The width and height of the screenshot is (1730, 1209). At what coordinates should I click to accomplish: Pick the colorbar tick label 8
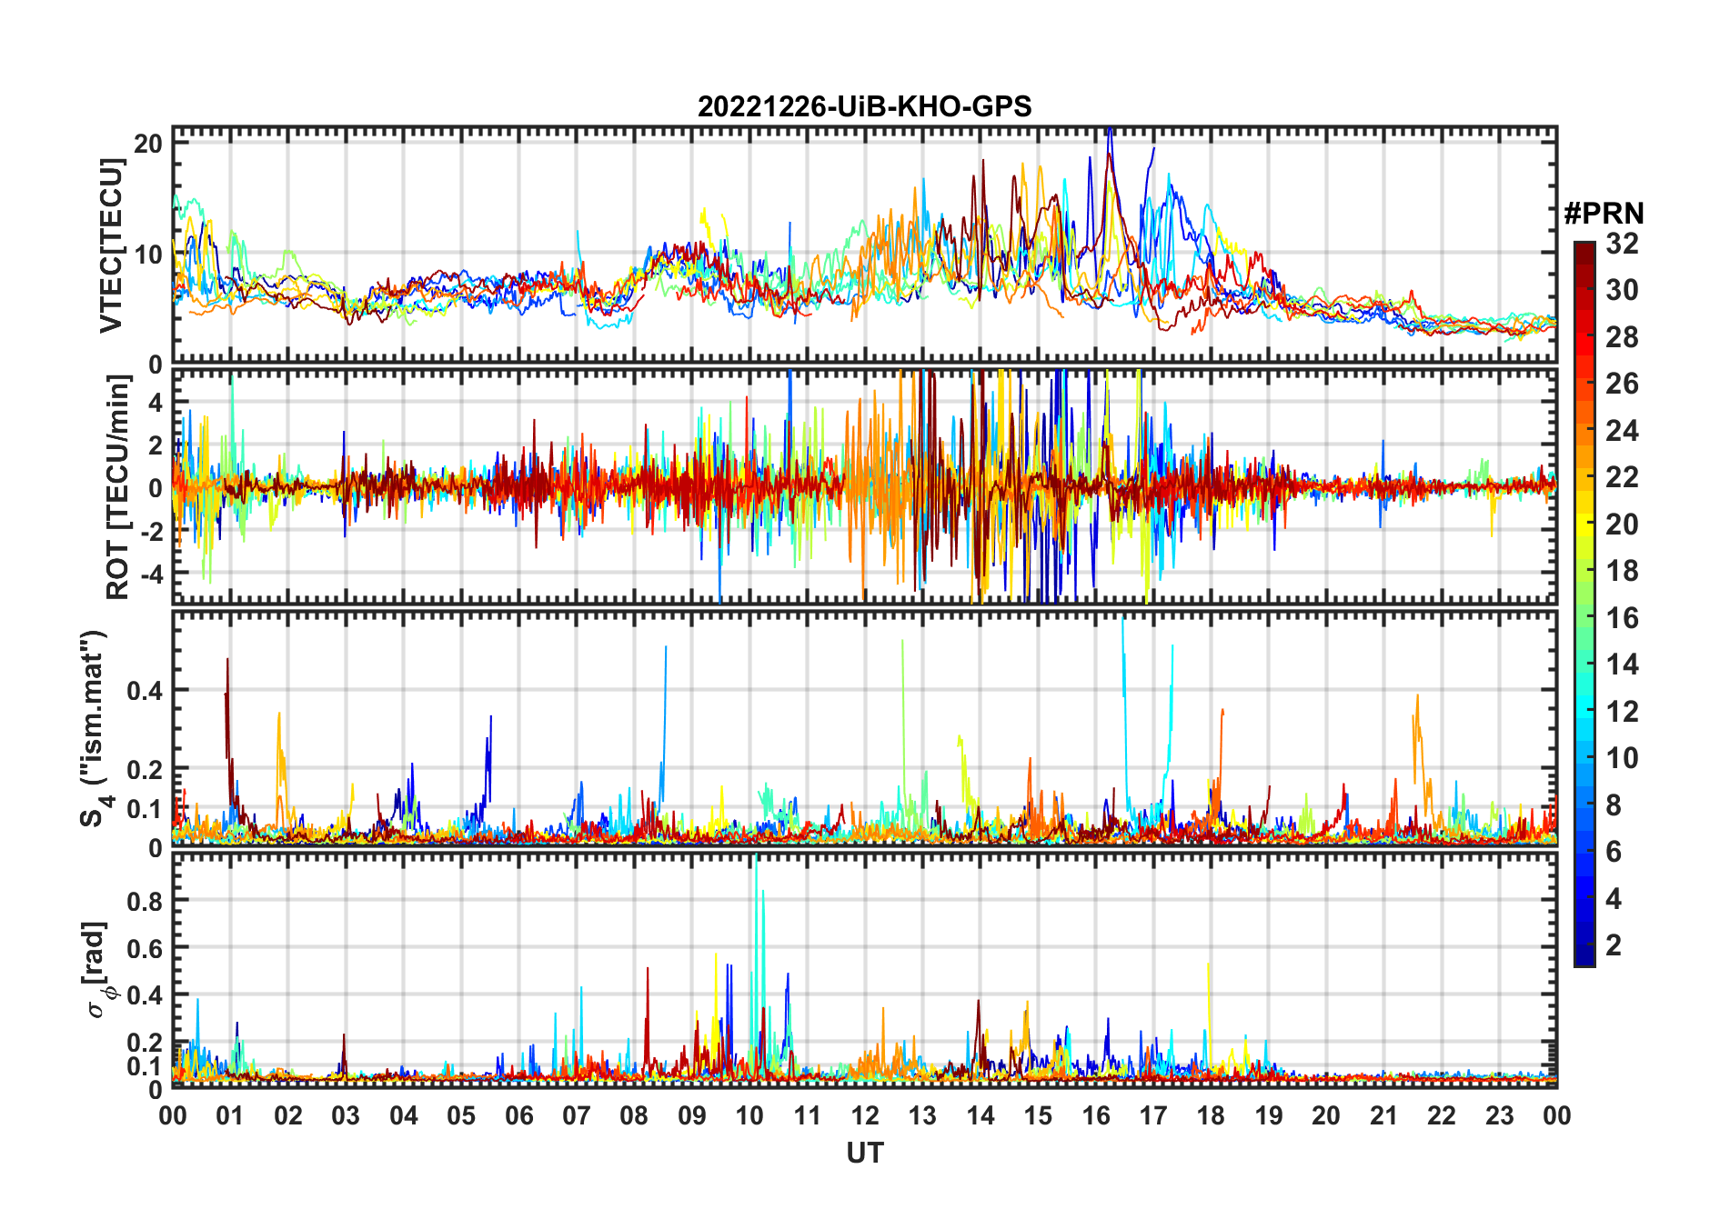coord(1614,805)
